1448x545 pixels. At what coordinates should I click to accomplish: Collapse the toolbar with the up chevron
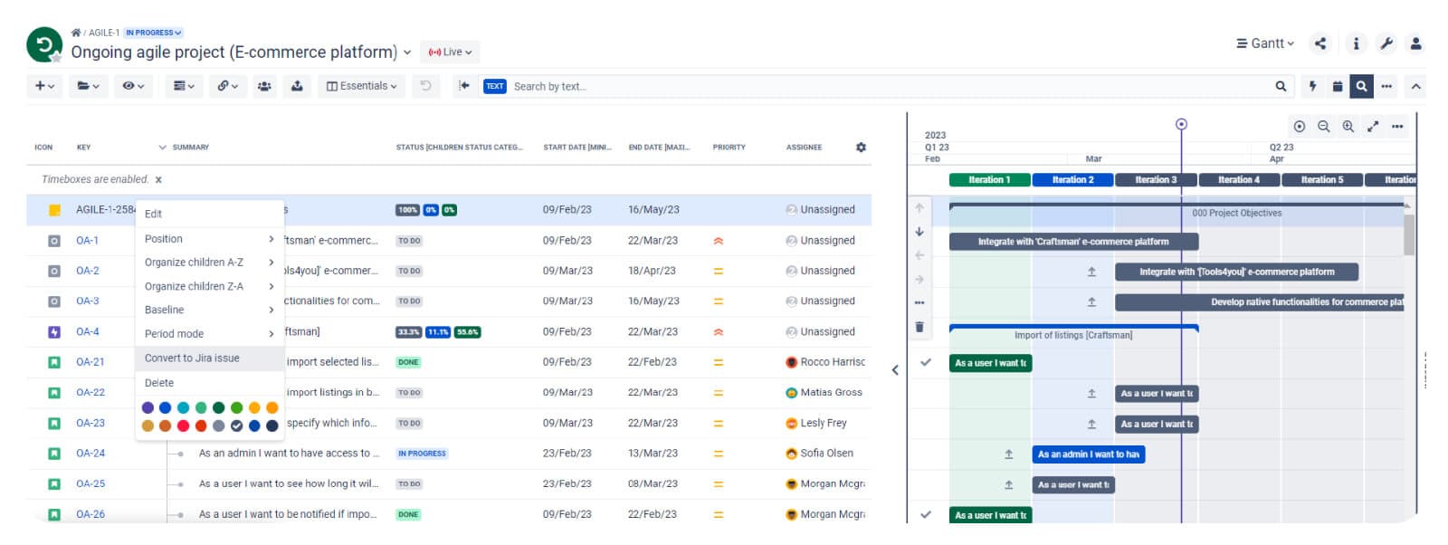[x=1415, y=86]
